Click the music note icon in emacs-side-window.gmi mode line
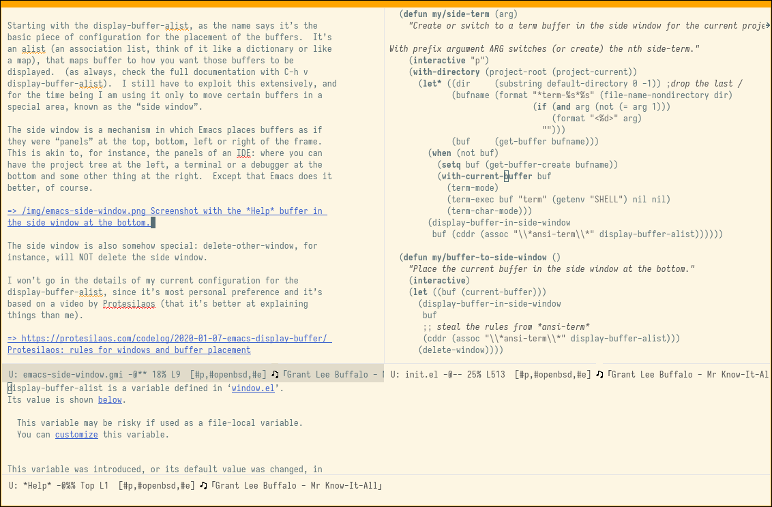Viewport: 772px width, 507px height. coord(275,374)
